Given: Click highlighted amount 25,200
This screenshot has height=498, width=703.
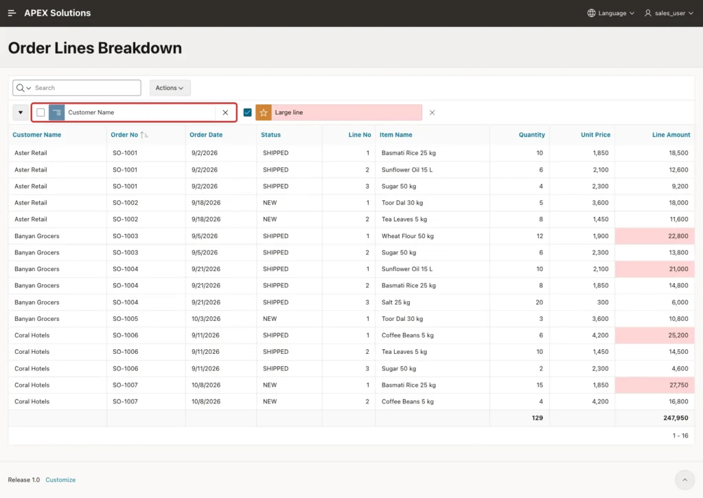Looking at the screenshot, I should coord(654,335).
